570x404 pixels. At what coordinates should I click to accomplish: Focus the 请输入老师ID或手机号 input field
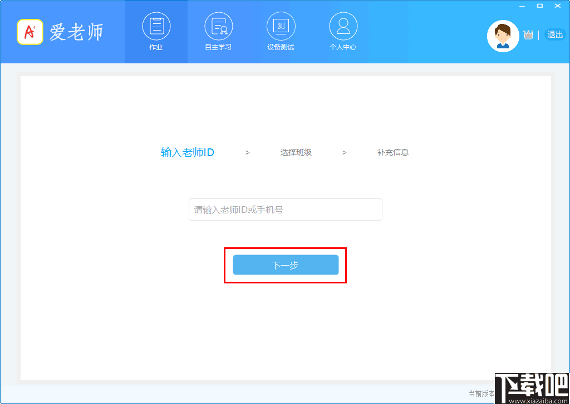pos(286,210)
